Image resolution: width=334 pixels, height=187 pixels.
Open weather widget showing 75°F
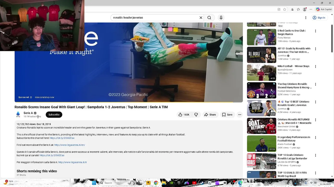(9, 183)
